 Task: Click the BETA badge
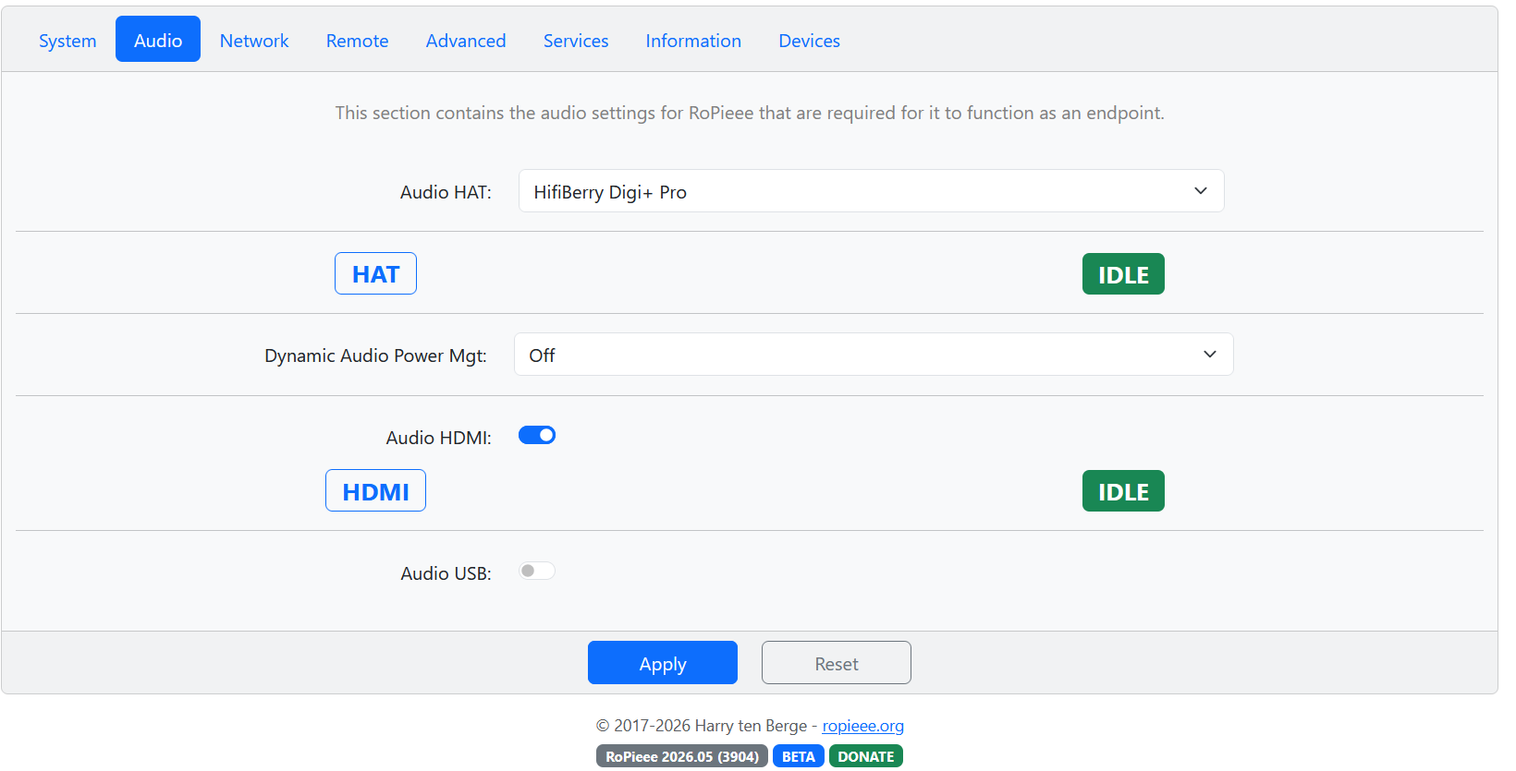(x=799, y=756)
